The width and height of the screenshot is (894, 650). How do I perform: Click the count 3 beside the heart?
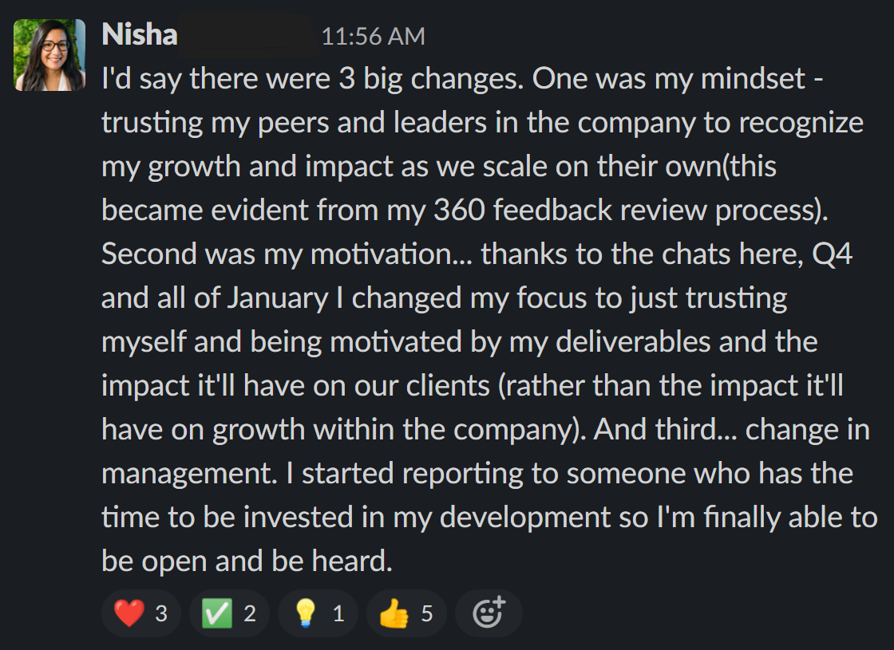coord(161,614)
